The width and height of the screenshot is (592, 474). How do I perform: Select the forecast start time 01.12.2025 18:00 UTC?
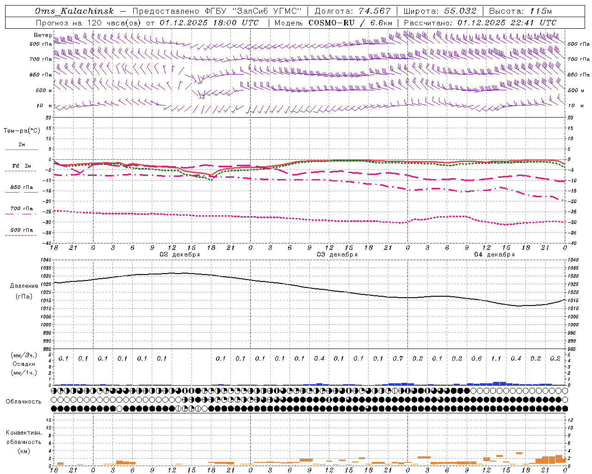pyautogui.click(x=209, y=23)
